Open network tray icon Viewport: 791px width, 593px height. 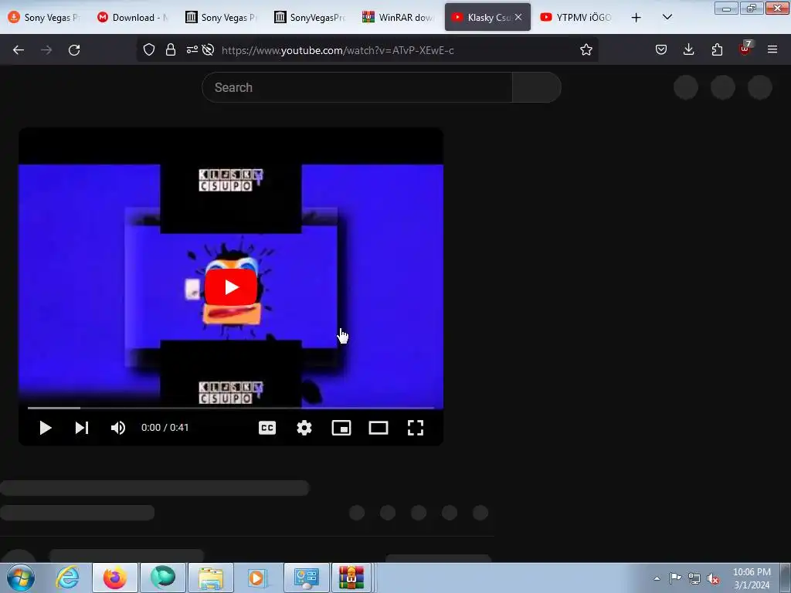[x=694, y=578]
